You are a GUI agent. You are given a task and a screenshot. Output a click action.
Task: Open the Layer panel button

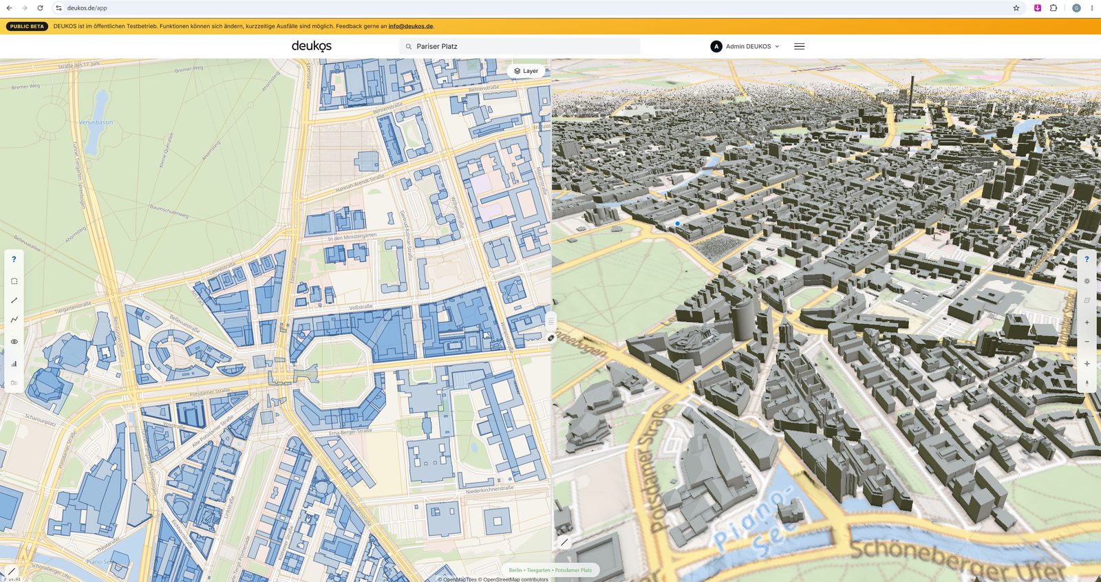(526, 71)
